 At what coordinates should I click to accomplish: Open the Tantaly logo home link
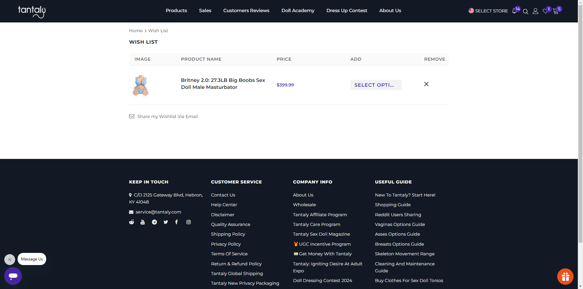[x=32, y=12]
